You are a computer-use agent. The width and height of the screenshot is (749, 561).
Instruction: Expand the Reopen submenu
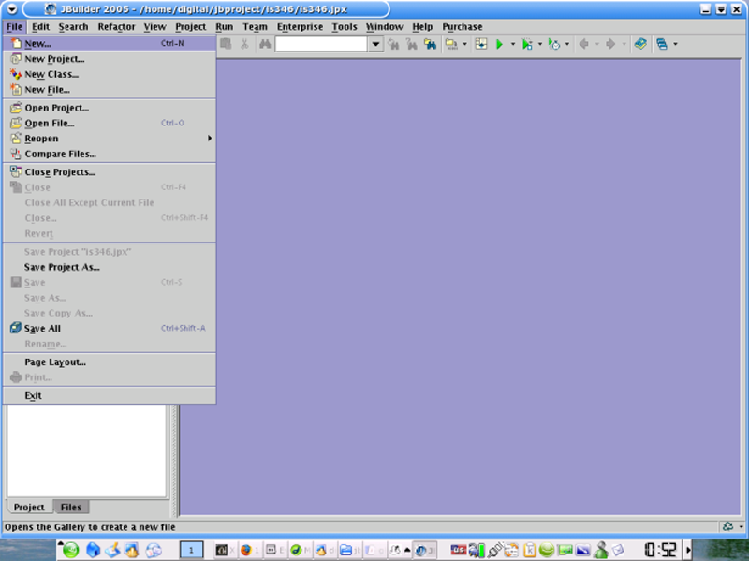(x=209, y=139)
